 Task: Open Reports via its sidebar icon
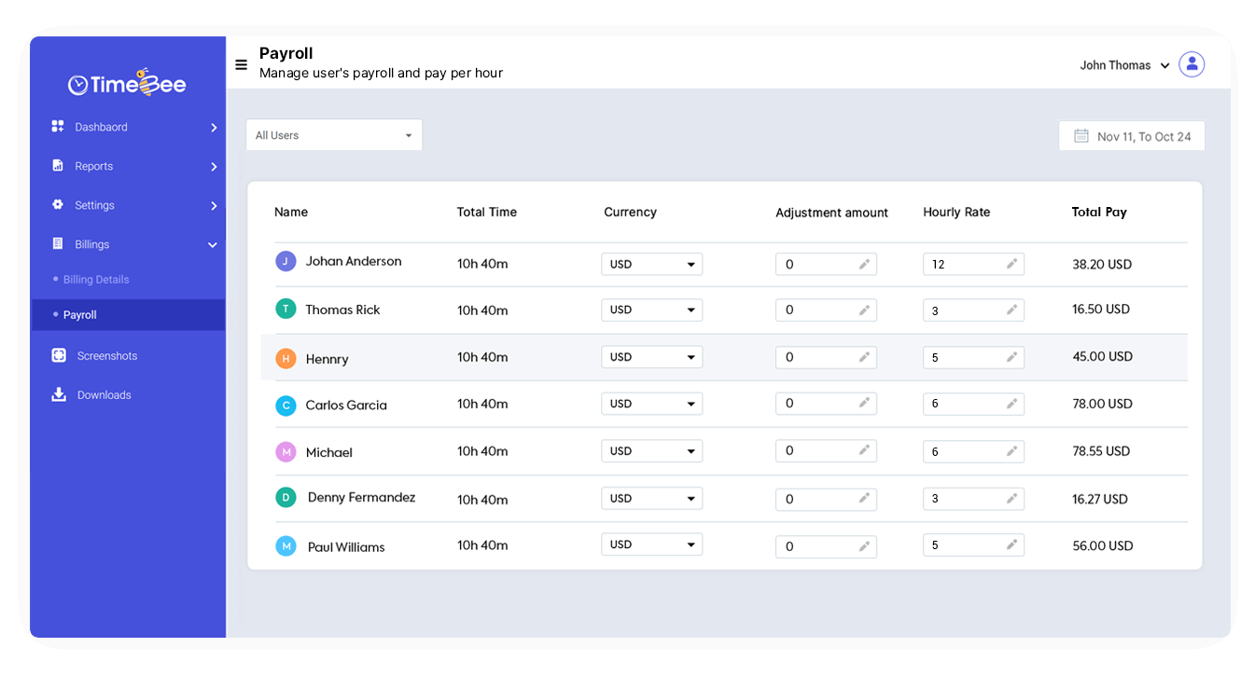(56, 166)
